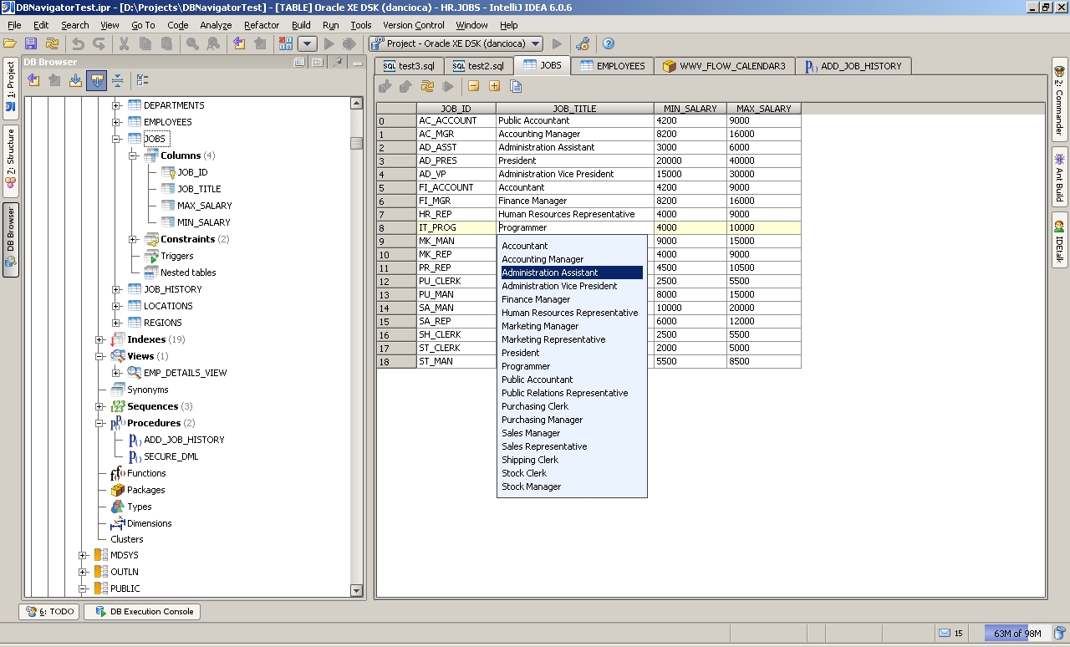This screenshot has width=1070, height=647.
Task: Click the Undo arrow icon
Action: (78, 43)
